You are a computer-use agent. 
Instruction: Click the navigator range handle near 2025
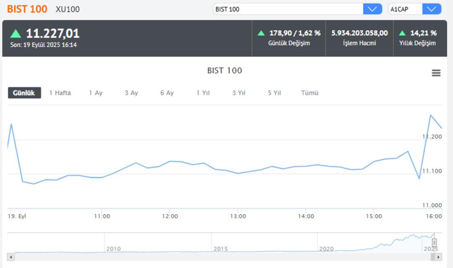(434, 242)
